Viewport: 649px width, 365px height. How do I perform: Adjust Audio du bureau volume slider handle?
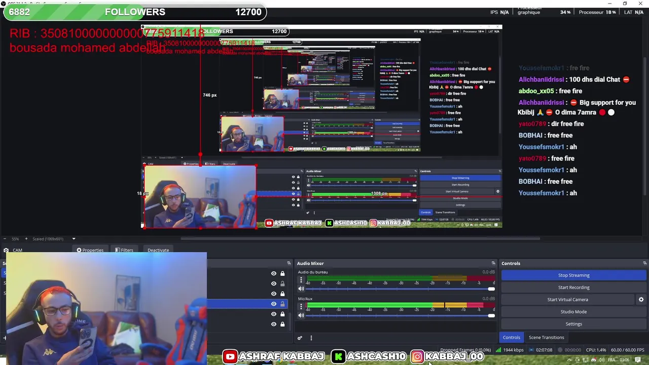[x=491, y=289]
